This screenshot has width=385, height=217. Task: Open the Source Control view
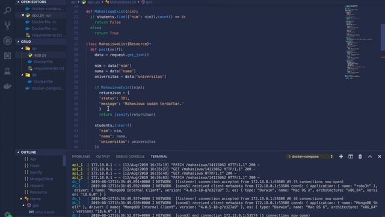(x=7, y=25)
